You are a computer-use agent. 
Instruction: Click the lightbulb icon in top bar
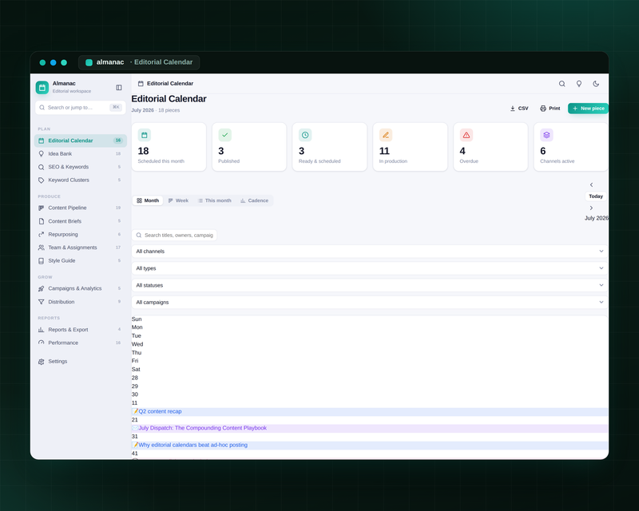coord(579,84)
